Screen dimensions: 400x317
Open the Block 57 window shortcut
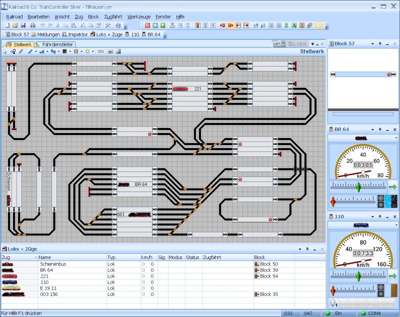[17, 34]
